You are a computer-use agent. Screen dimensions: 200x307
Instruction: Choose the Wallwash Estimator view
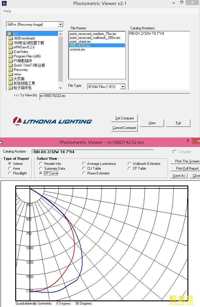point(129,163)
